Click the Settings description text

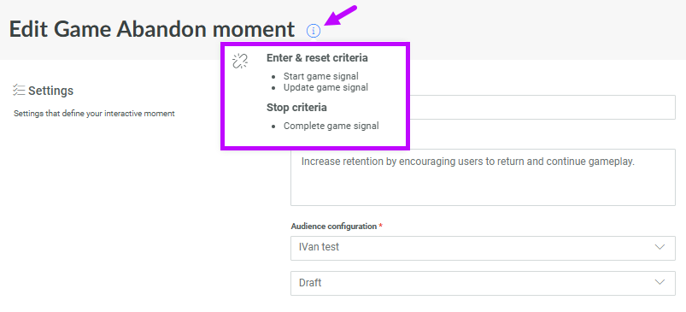[x=94, y=114]
